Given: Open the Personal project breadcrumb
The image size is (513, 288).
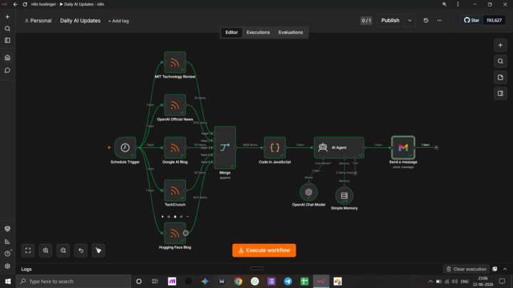Looking at the screenshot, I should tap(38, 21).
